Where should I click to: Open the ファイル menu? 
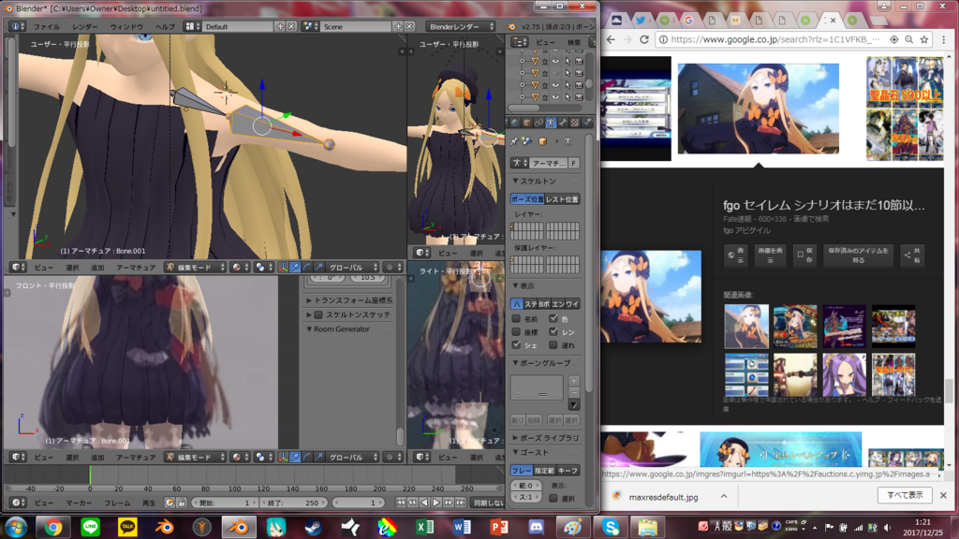coord(47,26)
